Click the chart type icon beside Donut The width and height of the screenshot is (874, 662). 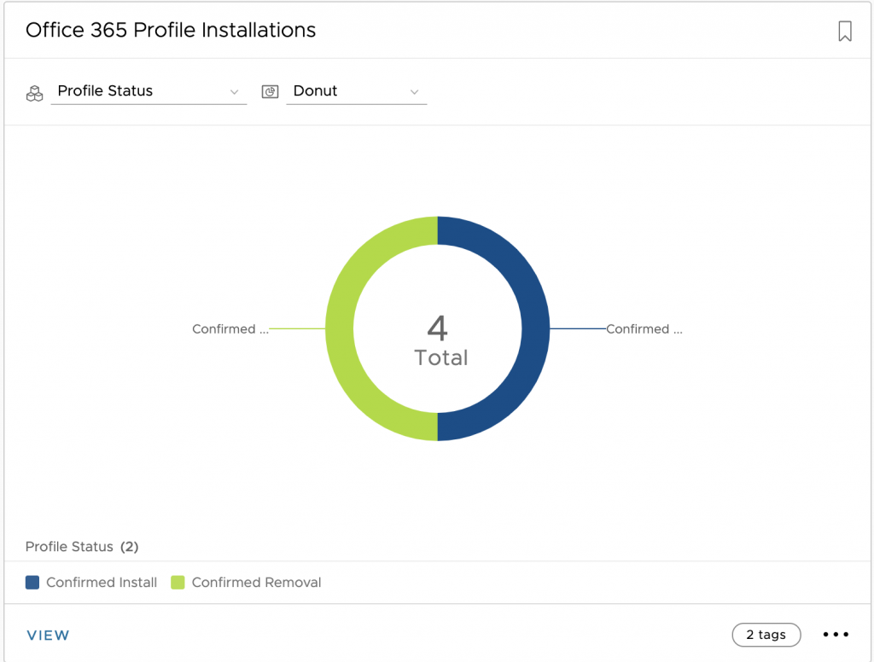270,91
